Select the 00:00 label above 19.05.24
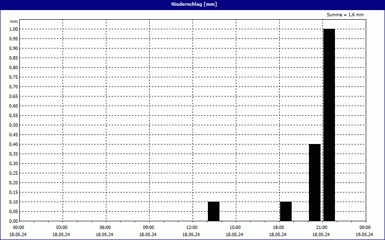Screen dimensions: 385x240 365,228
